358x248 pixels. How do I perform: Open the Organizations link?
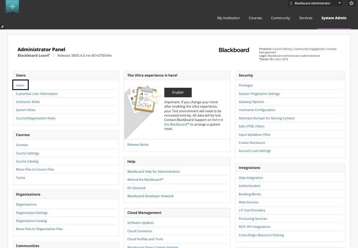click(26, 204)
